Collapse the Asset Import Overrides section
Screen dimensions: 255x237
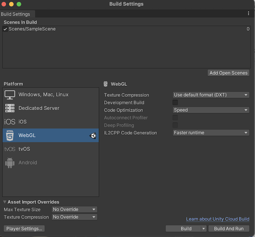click(5, 202)
